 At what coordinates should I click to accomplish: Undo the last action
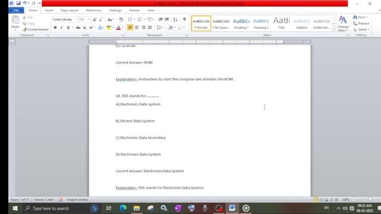[x=24, y=4]
